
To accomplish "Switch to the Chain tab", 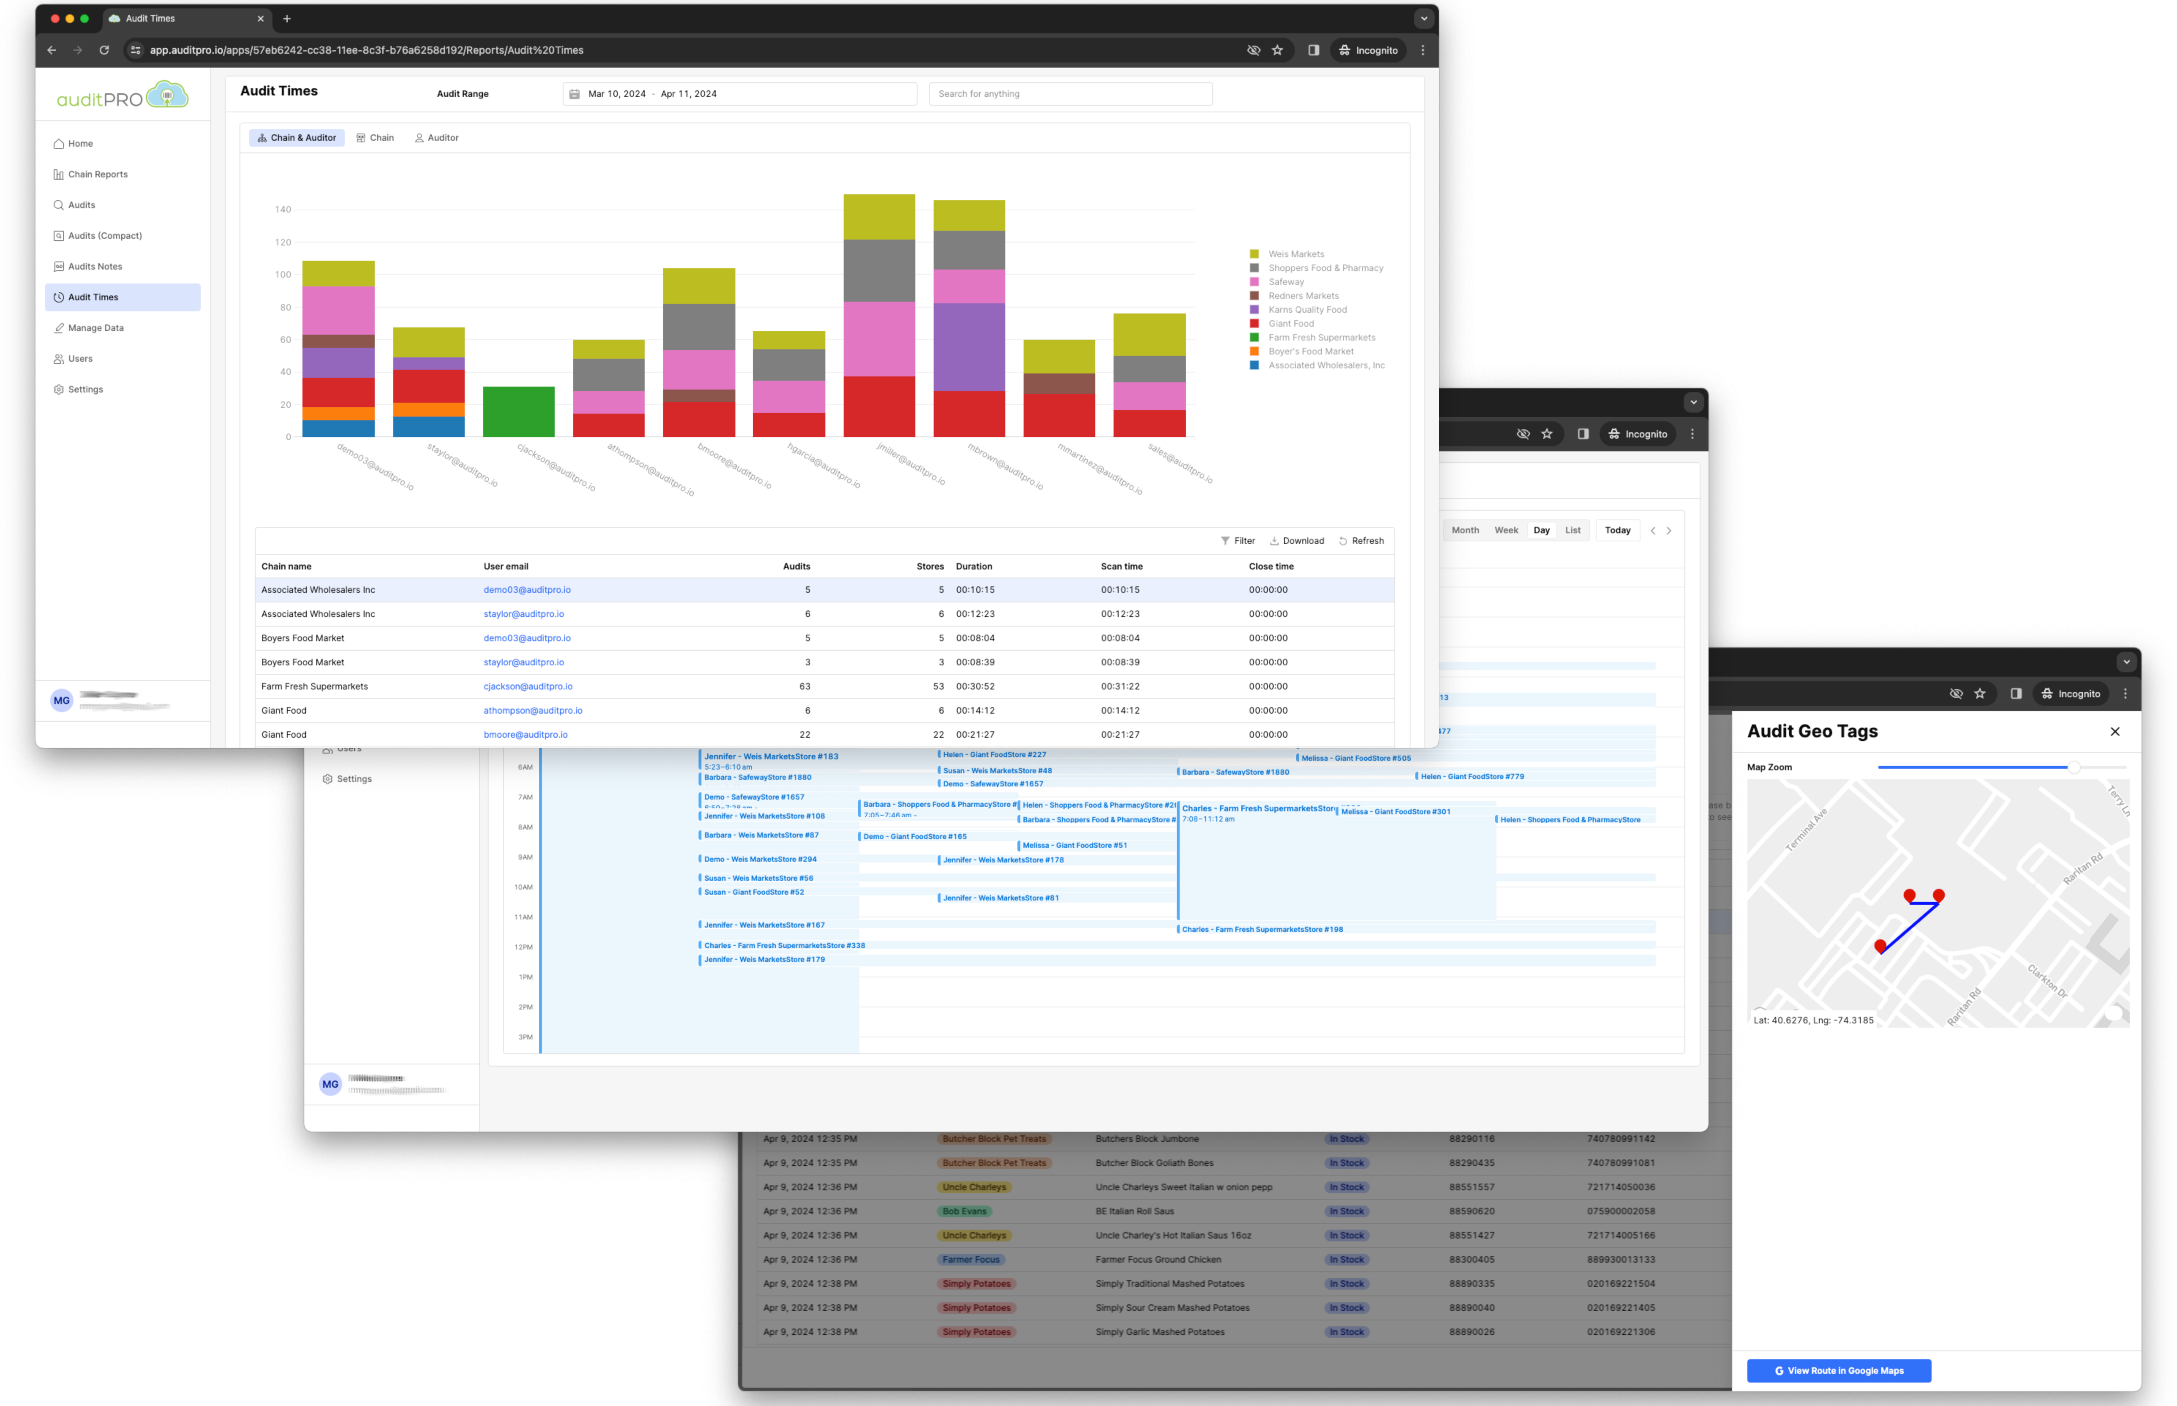I will [x=375, y=138].
